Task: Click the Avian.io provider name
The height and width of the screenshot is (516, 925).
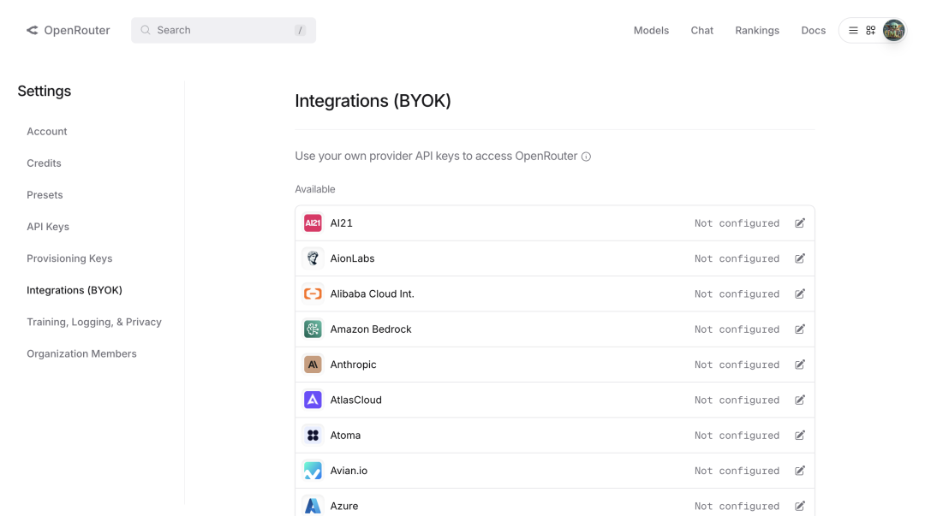Action: (349, 471)
